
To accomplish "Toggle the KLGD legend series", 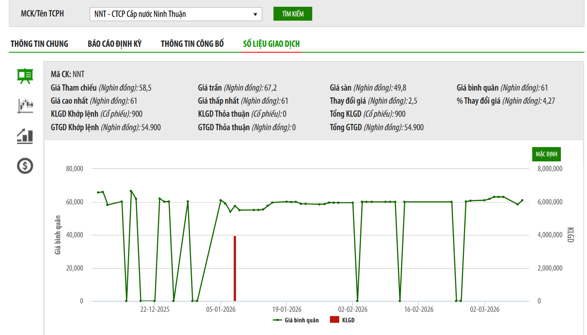I will [x=342, y=320].
